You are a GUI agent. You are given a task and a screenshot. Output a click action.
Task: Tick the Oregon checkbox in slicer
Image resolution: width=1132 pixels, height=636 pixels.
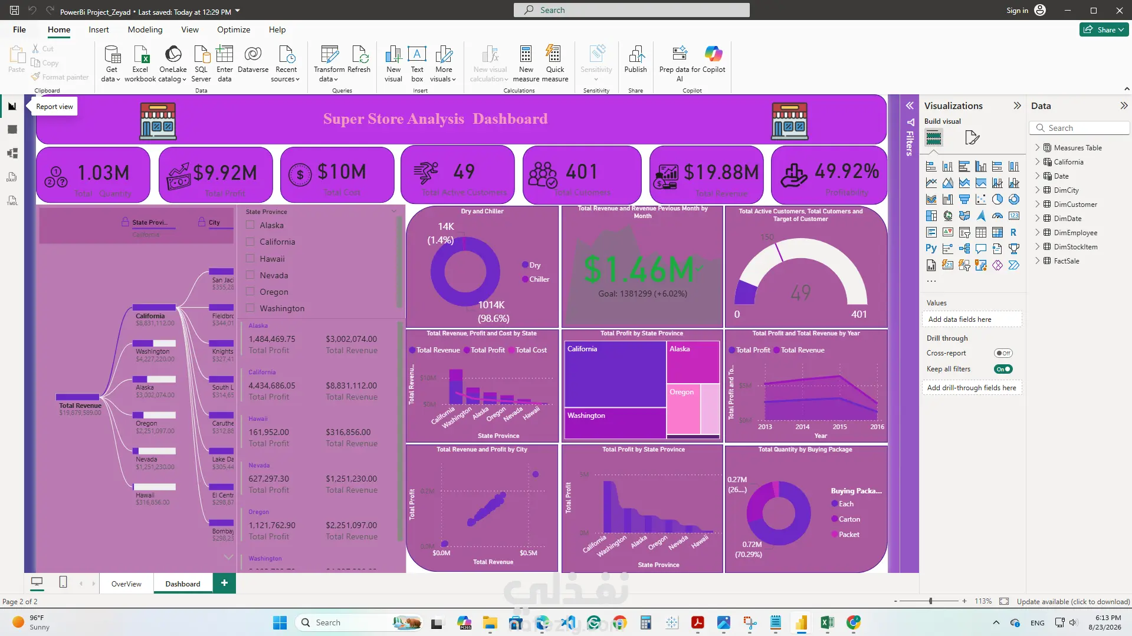[251, 292]
